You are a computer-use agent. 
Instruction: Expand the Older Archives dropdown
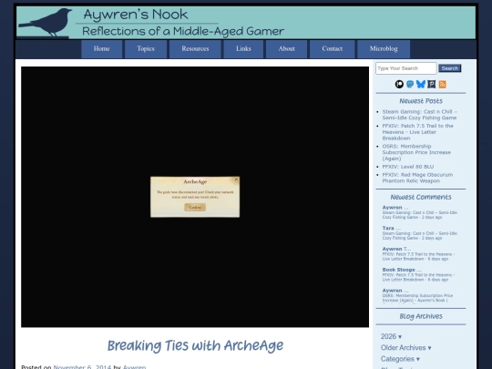pos(405,348)
